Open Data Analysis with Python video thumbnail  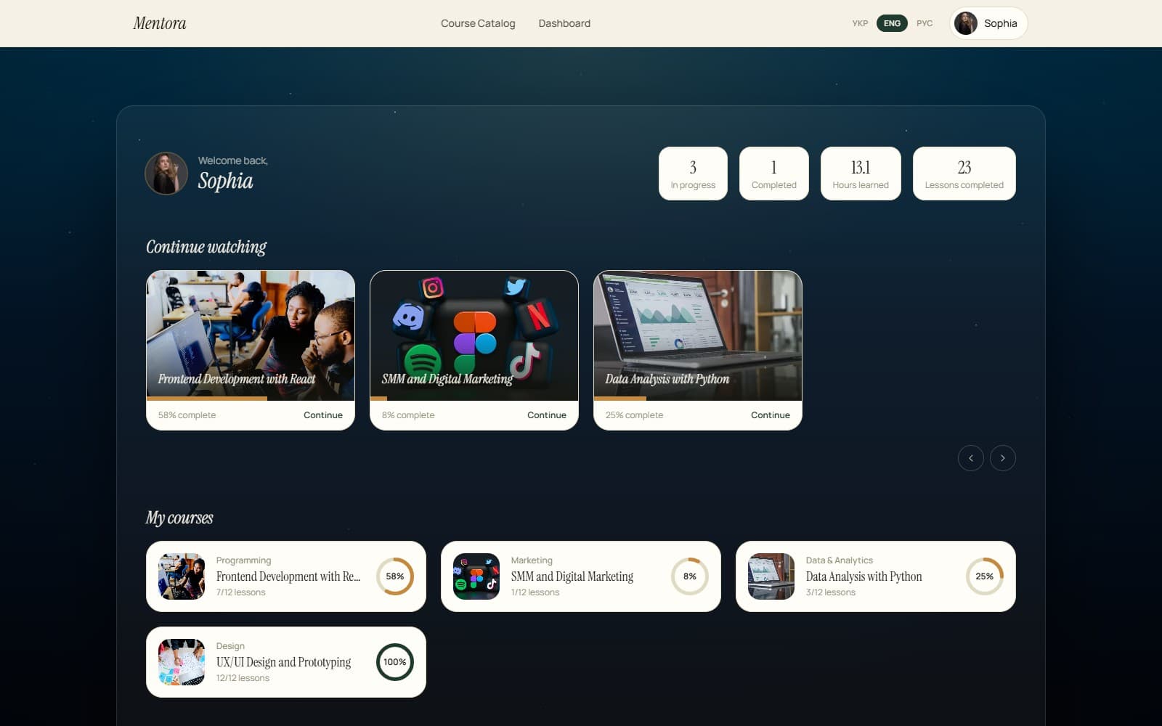(x=698, y=334)
